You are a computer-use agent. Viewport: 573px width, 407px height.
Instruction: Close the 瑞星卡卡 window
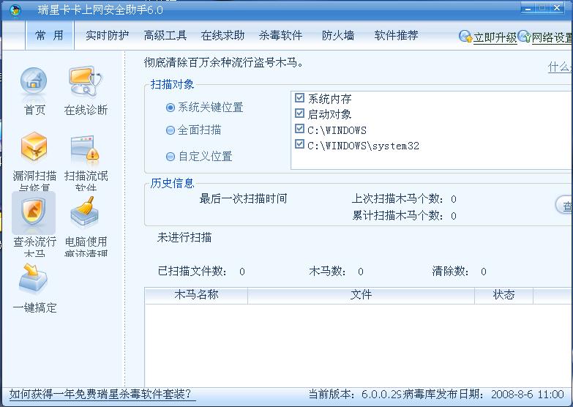557,8
